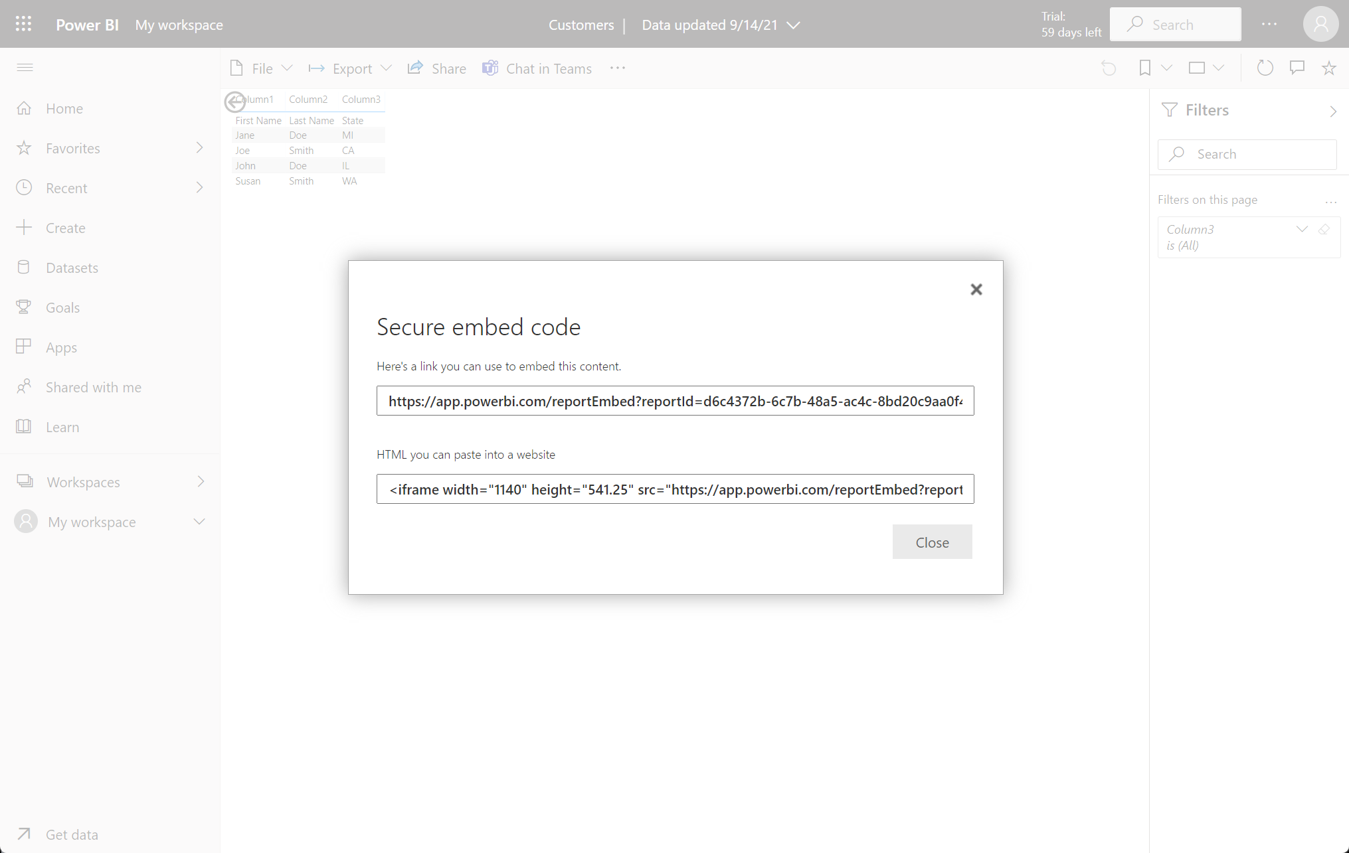Click the refresh visuals icon

coord(1265,68)
